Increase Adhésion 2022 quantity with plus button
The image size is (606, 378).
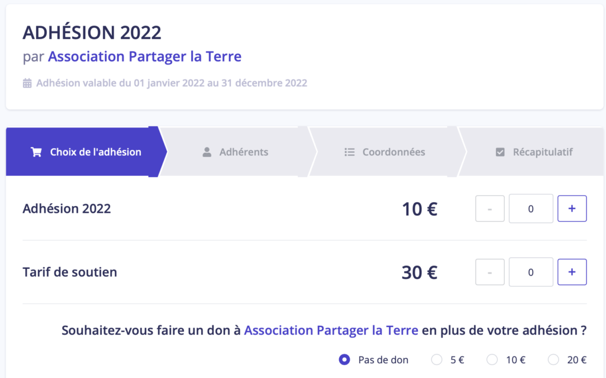tap(572, 209)
